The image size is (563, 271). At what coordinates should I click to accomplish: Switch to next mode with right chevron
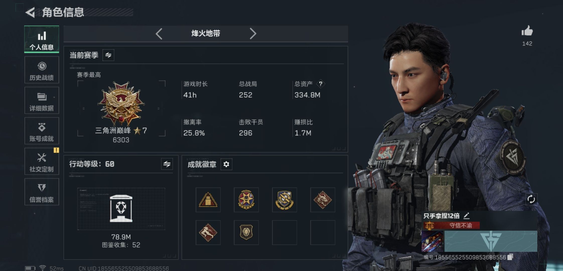point(253,34)
